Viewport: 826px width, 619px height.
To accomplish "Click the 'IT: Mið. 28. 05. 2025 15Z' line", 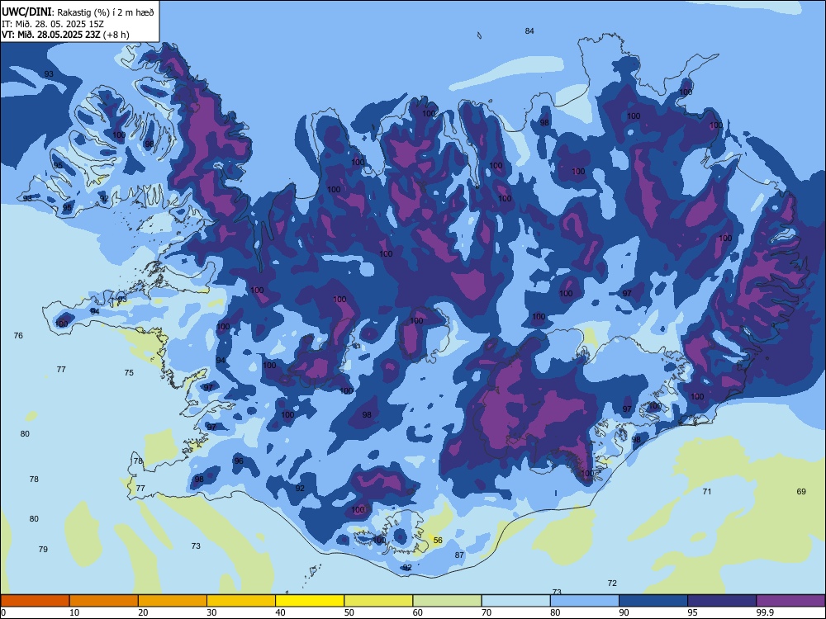I will [x=53, y=24].
